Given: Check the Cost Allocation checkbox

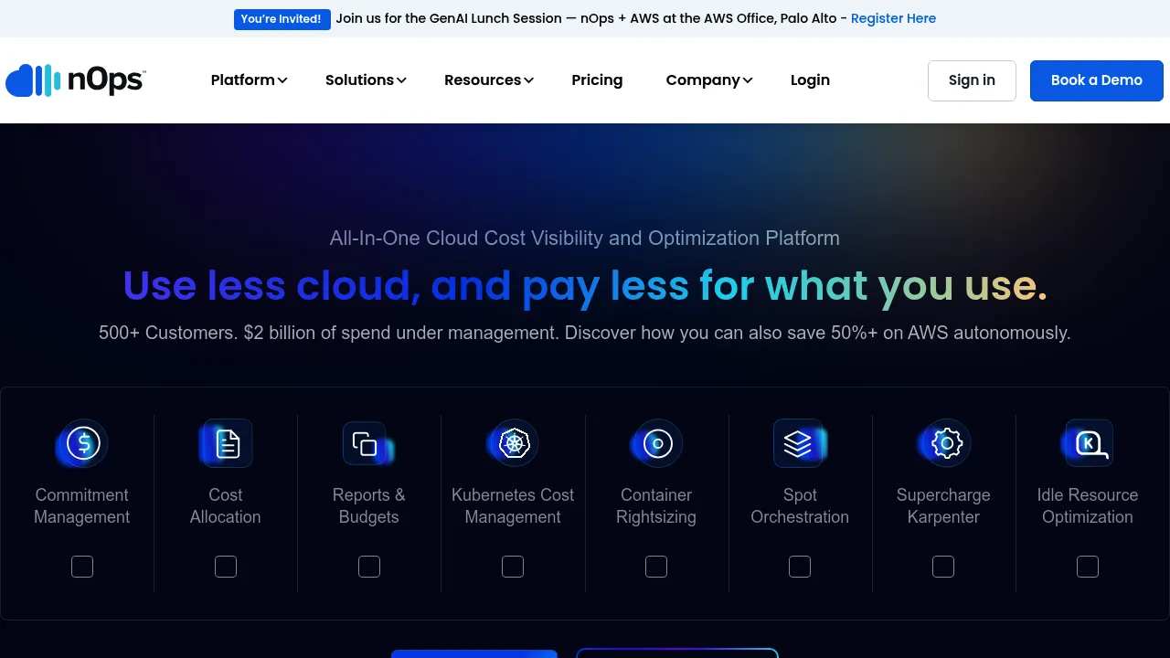Looking at the screenshot, I should [x=226, y=567].
